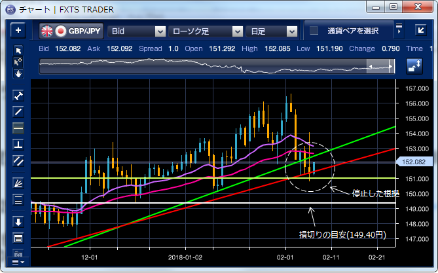The image size is (438, 273).
Task: Select the parallel channel lines tool
Action: [18, 161]
